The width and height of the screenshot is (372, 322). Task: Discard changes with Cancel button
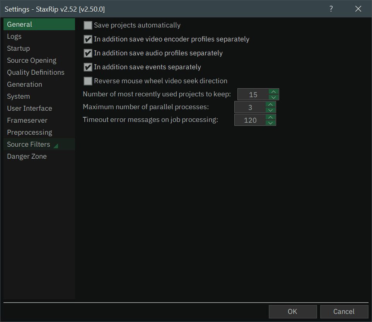tap(344, 312)
